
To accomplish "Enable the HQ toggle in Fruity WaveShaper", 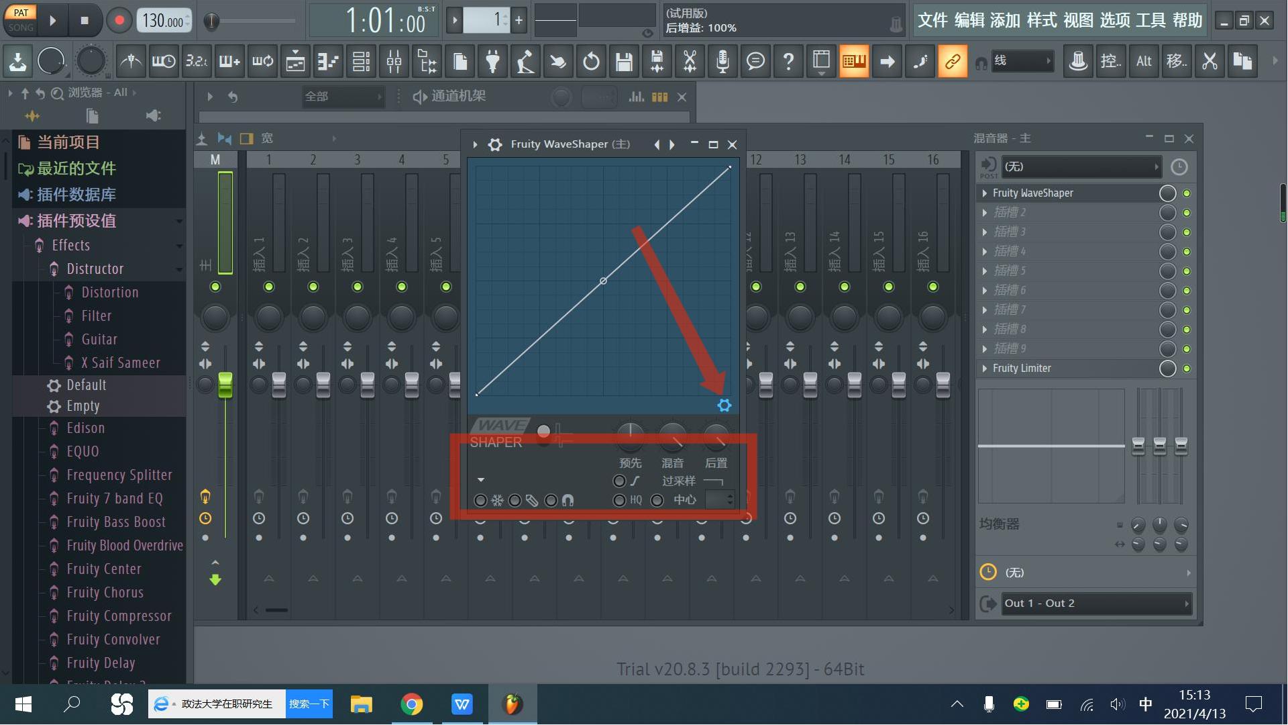I will click(619, 500).
